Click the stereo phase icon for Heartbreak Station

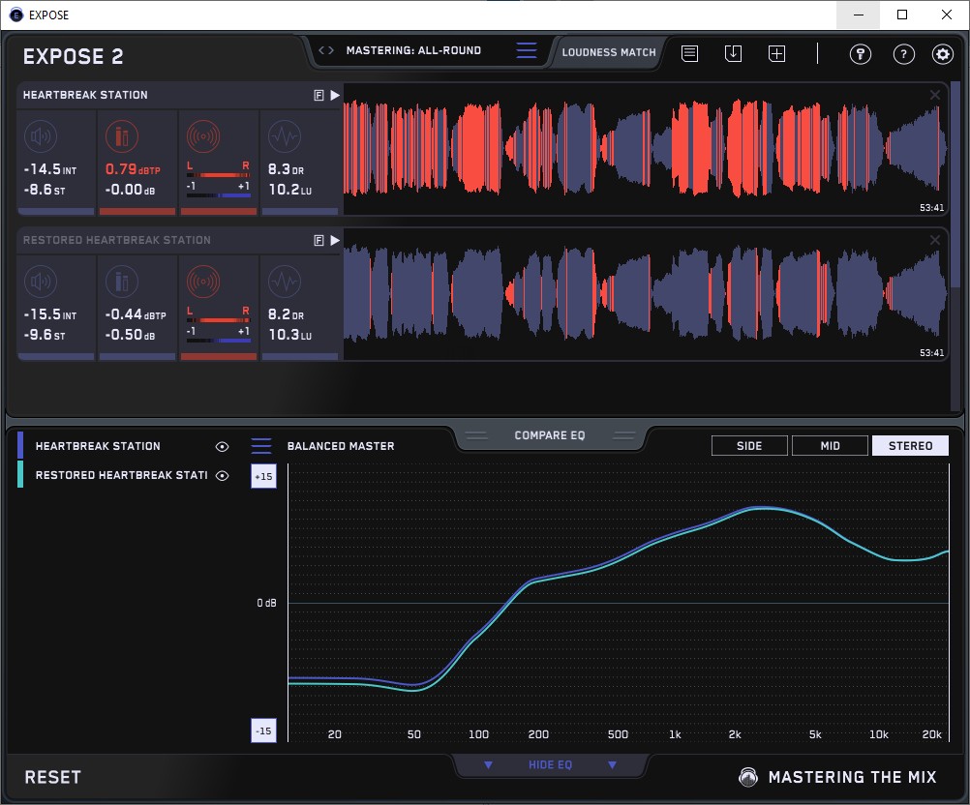coord(203,136)
